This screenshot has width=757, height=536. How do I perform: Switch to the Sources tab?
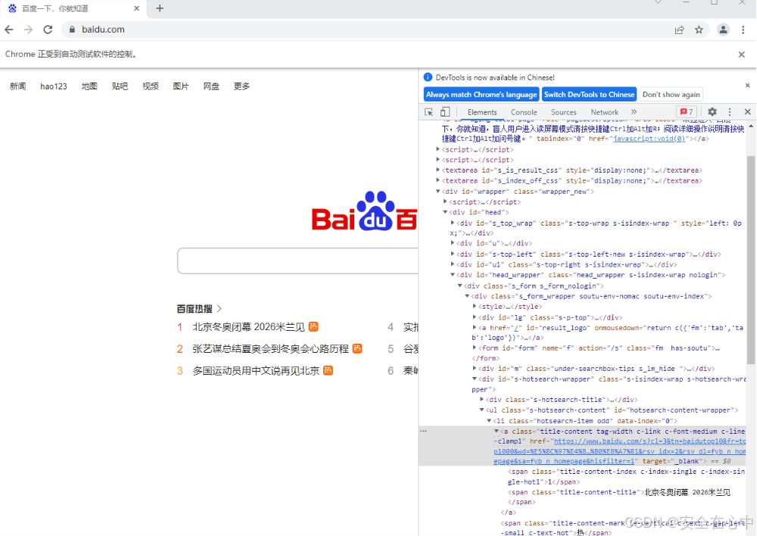(563, 112)
